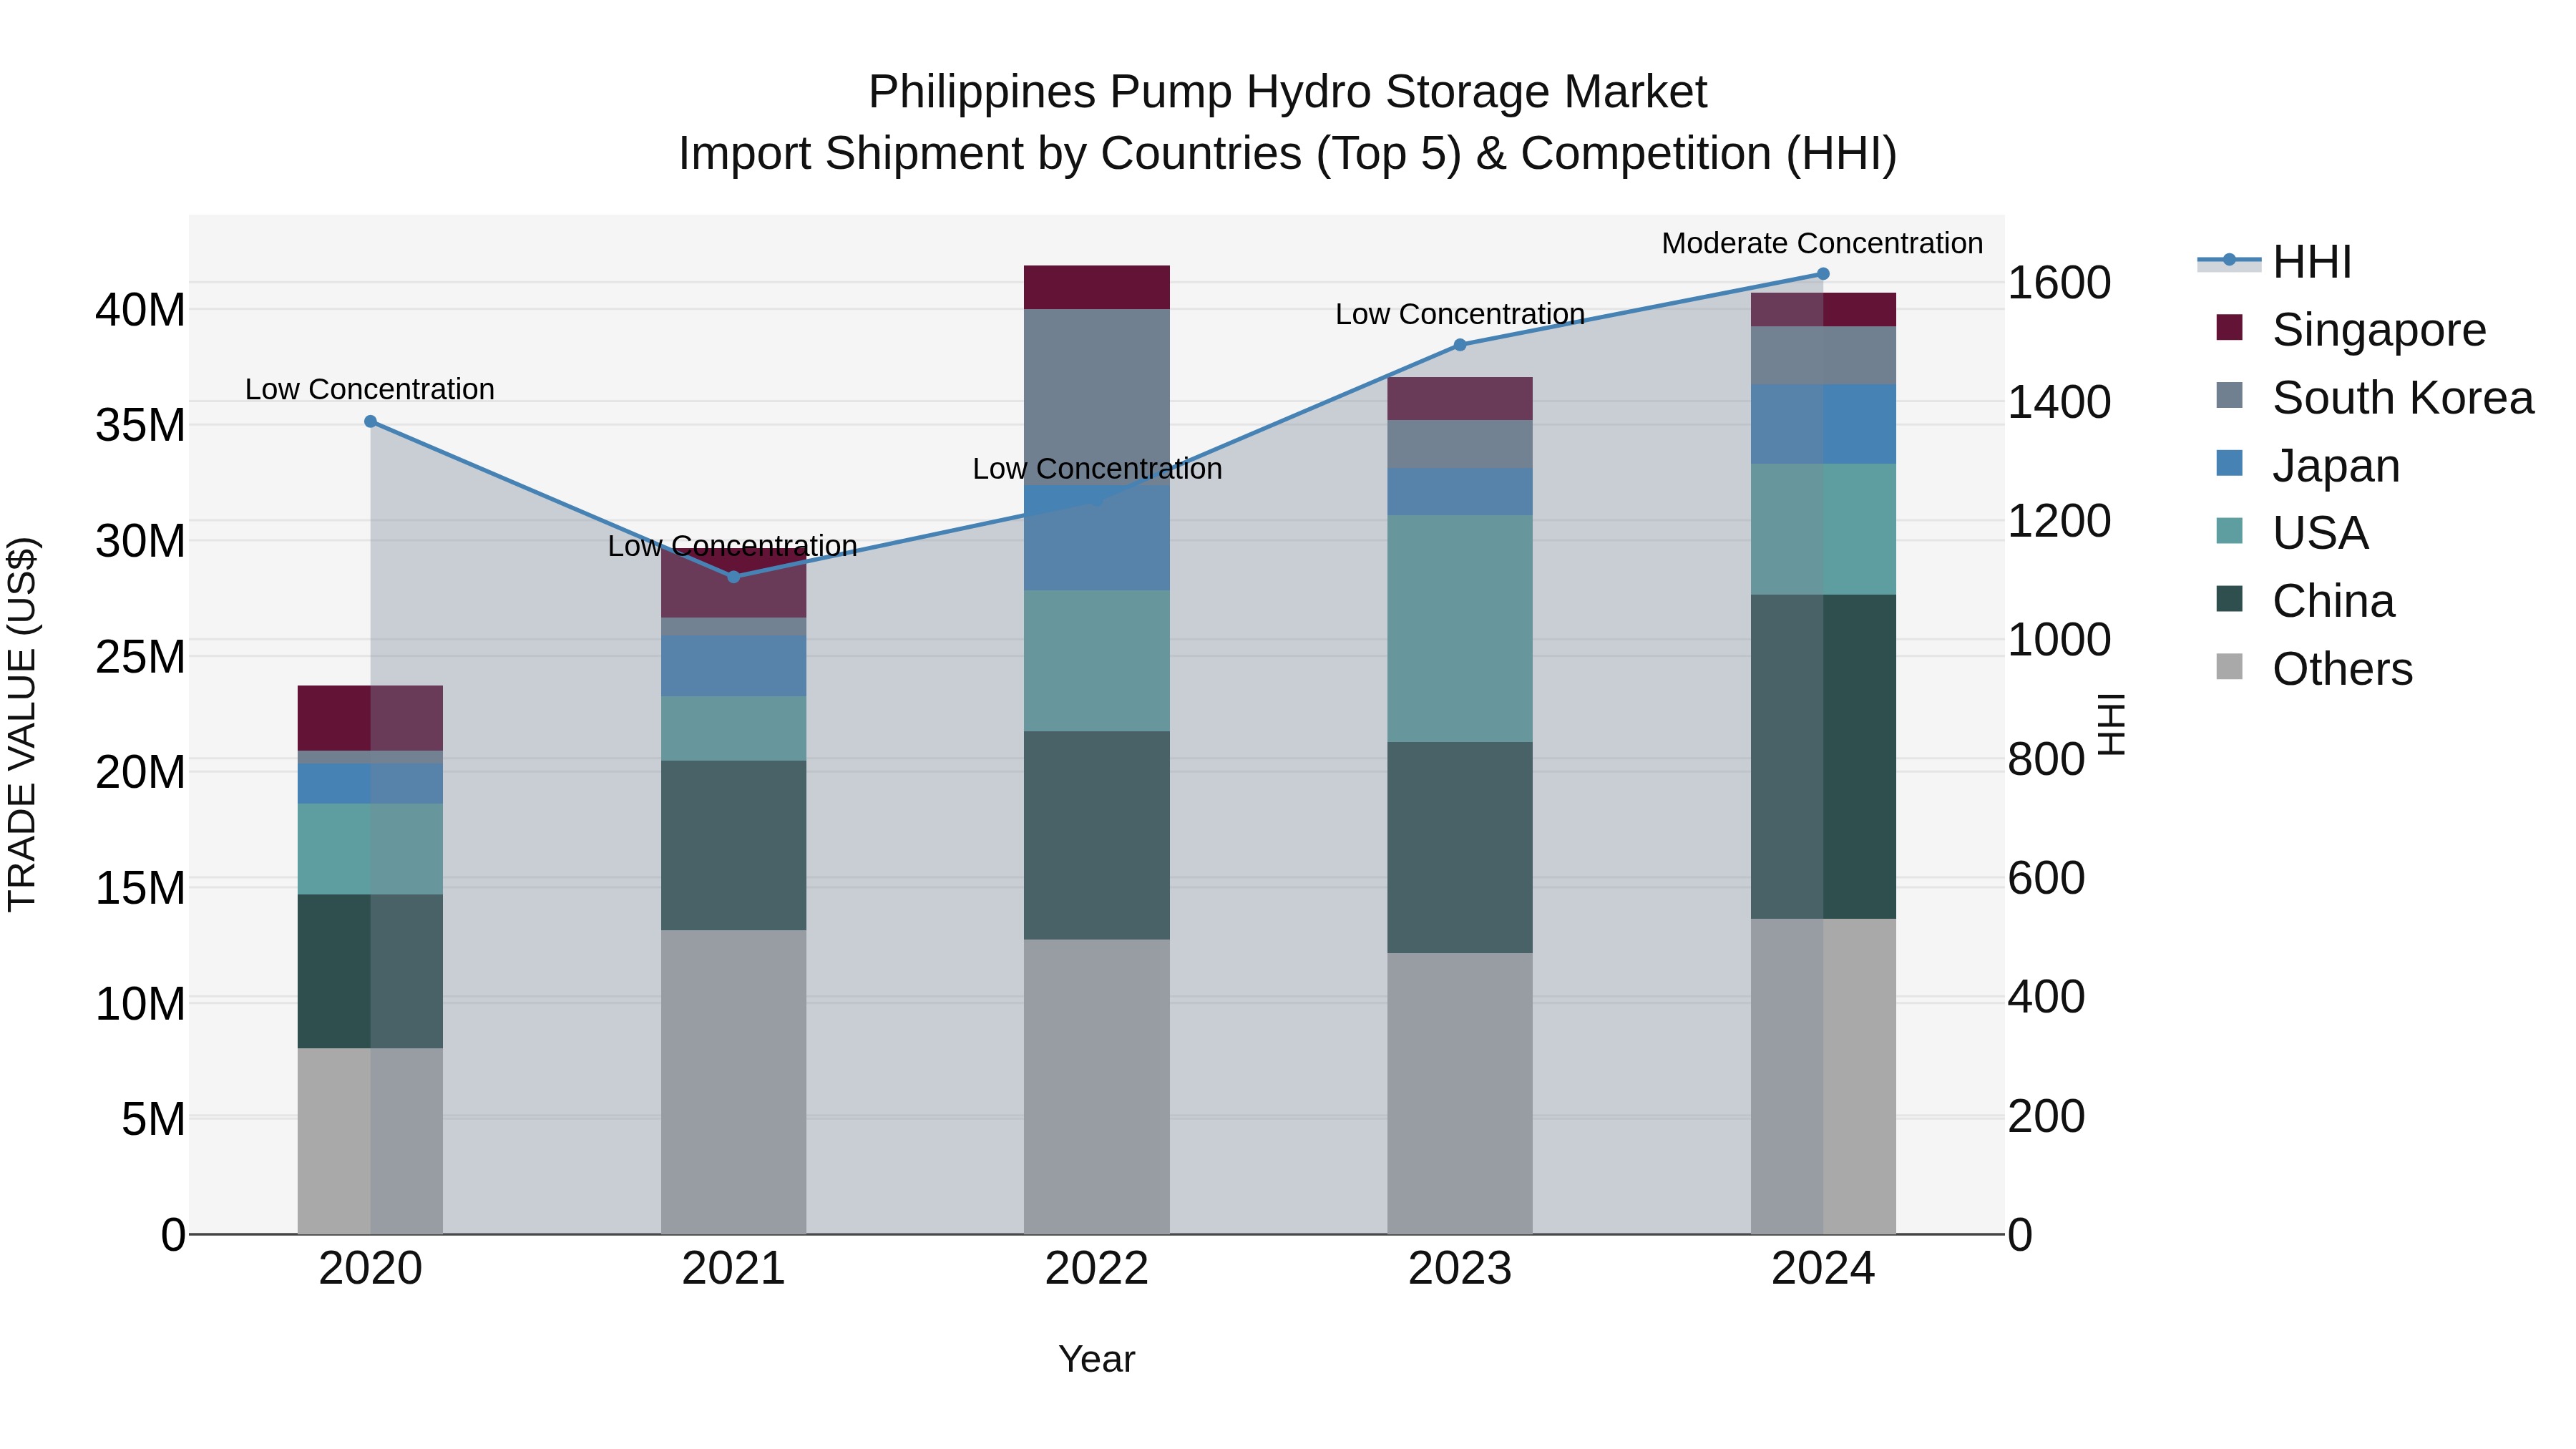Toggle Japan series in legend
This screenshot has width=2576, height=1449.
2309,466
